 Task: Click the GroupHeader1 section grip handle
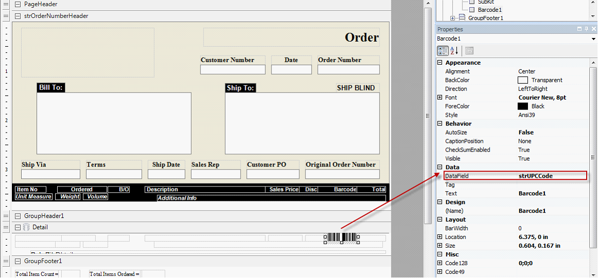(5, 216)
